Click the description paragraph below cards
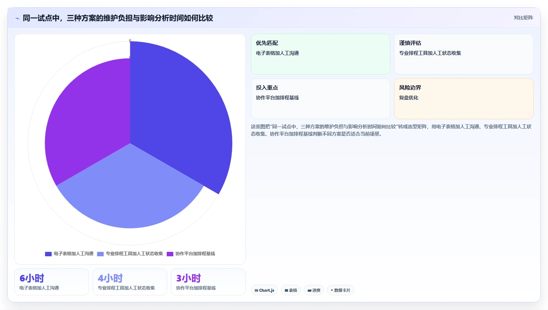 pyautogui.click(x=391, y=130)
